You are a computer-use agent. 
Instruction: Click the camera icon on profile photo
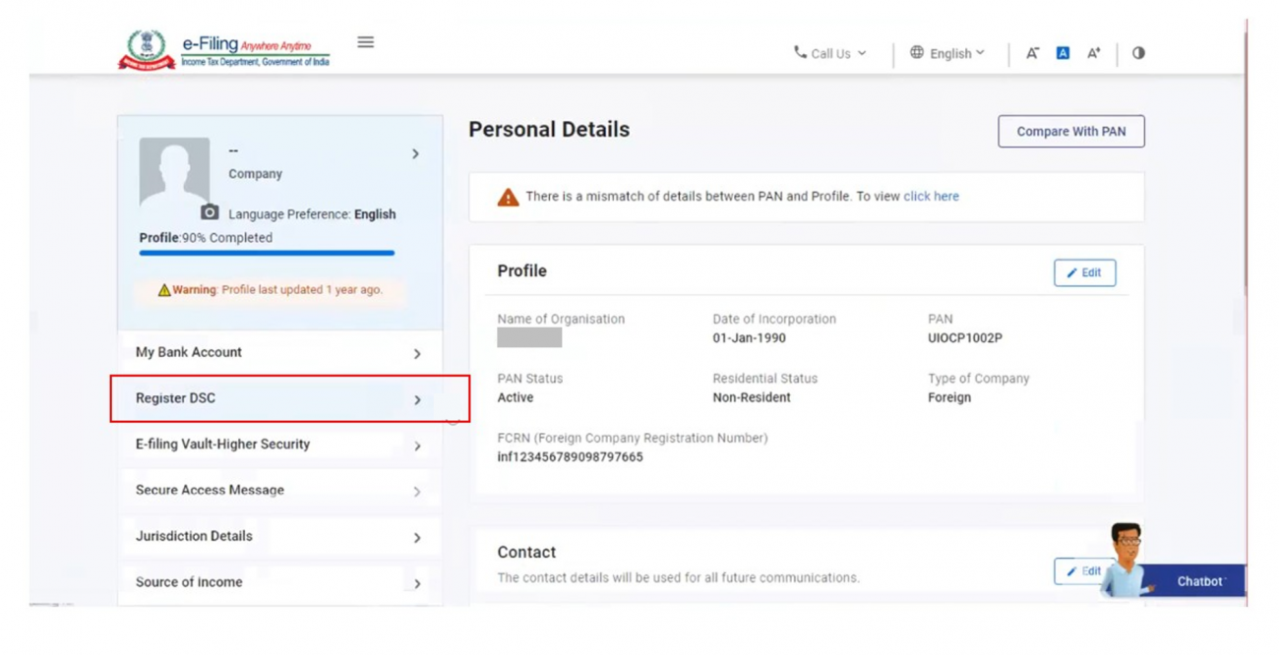click(x=210, y=211)
